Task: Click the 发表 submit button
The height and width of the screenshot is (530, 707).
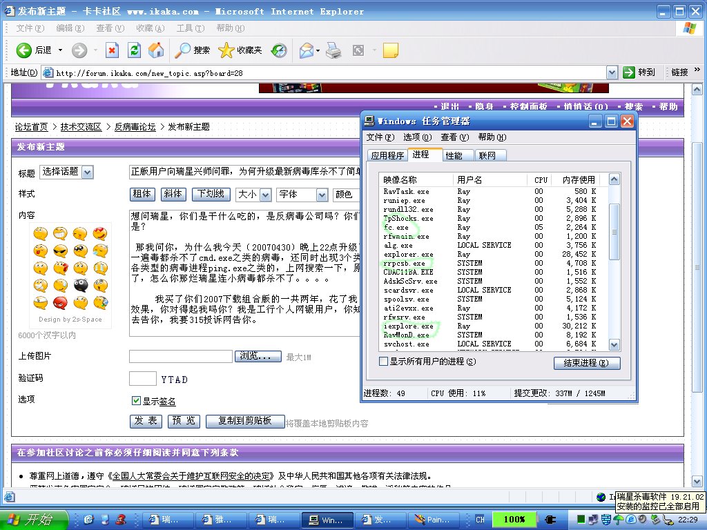Action: click(x=146, y=421)
